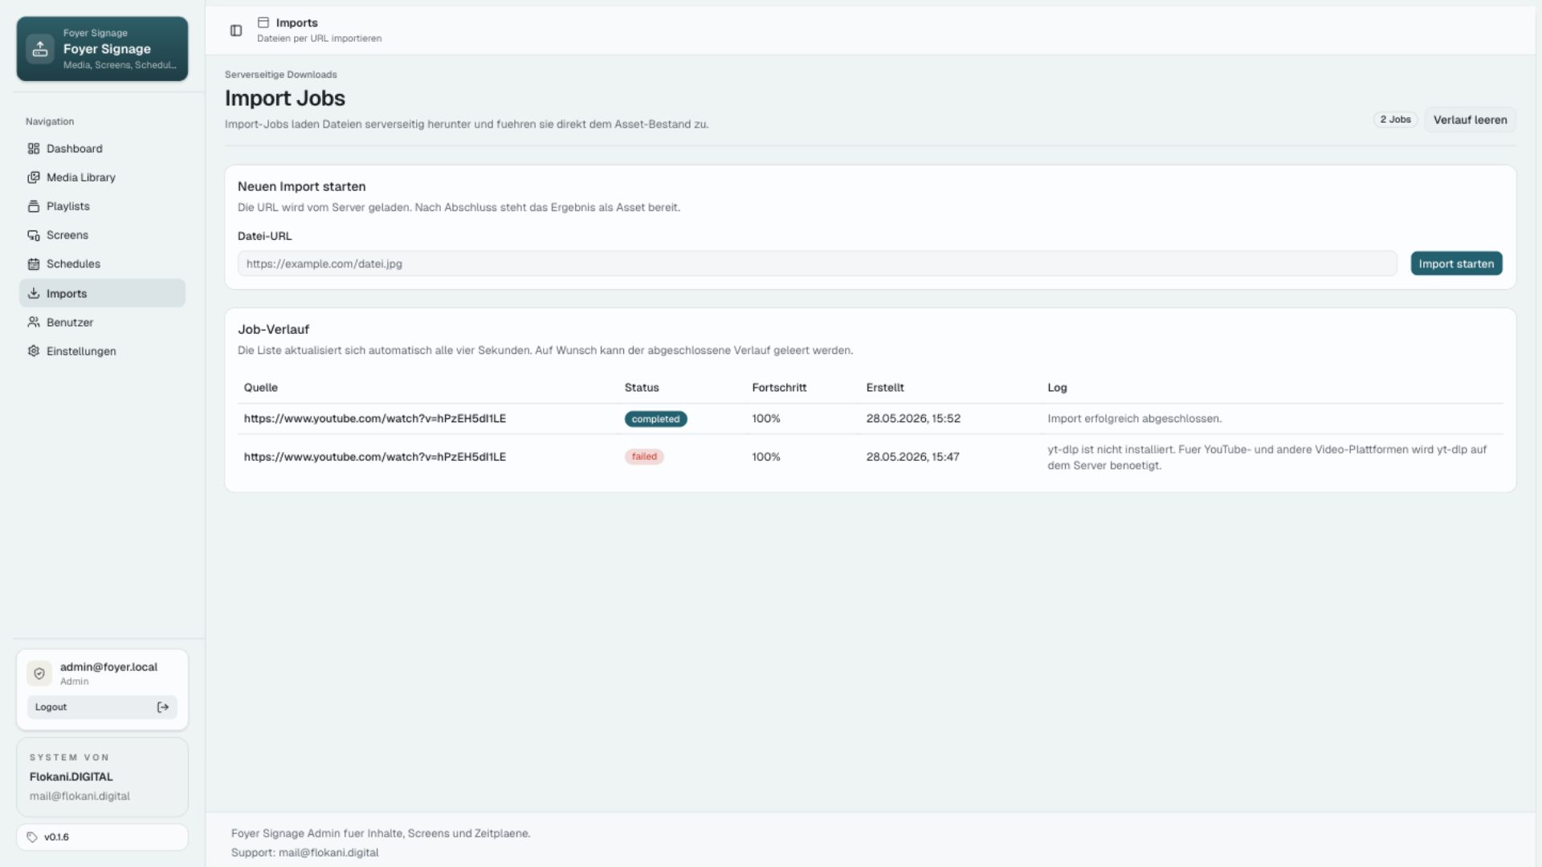Open the Benutzer page

click(102, 323)
